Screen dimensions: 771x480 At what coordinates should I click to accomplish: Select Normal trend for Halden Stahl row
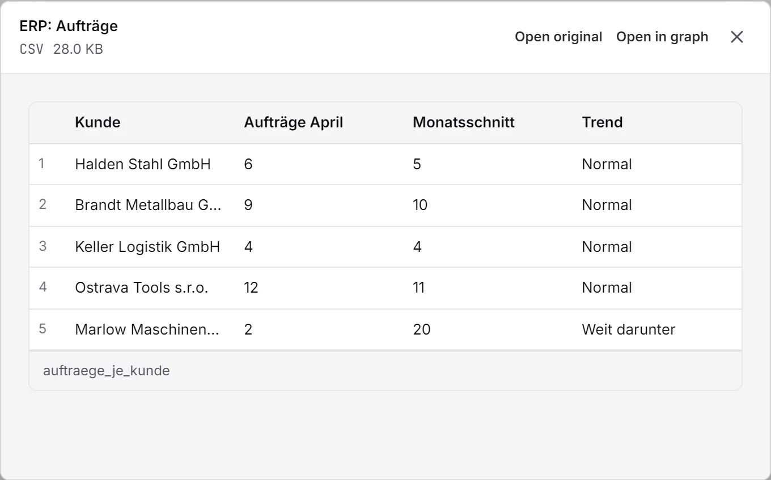tap(607, 164)
